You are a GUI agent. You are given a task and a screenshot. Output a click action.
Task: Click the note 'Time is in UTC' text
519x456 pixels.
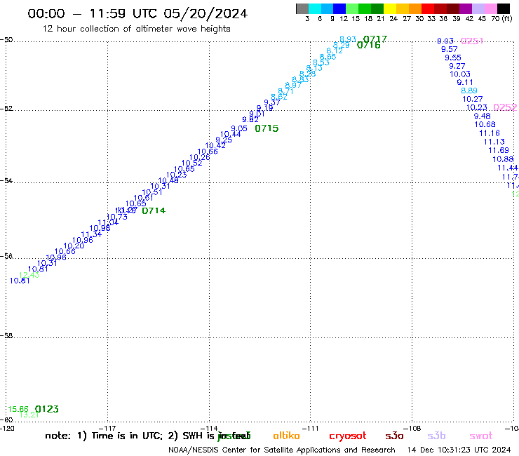pyautogui.click(x=127, y=436)
